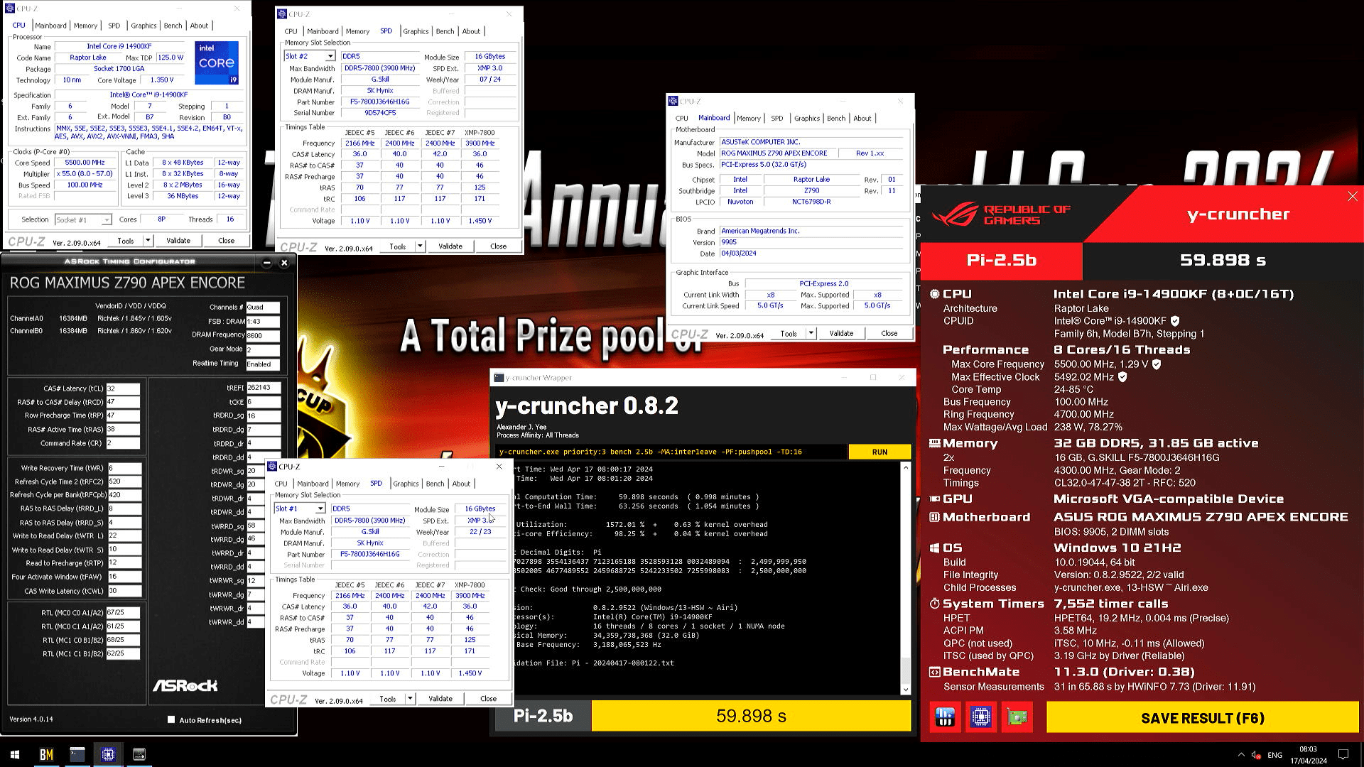Click Realtime Timing Enabled field

(263, 364)
